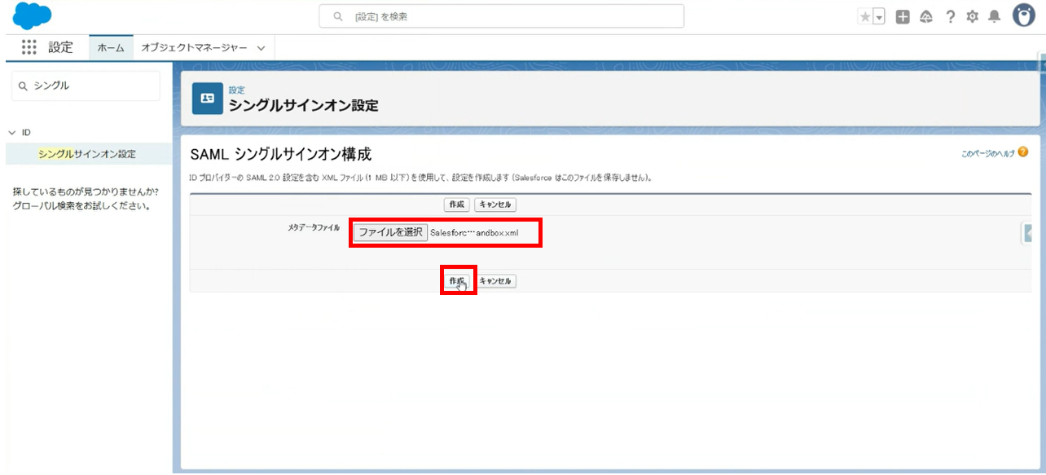1046x475 pixels.
Task: Click the このページのヘルプ link
Action: [988, 152]
